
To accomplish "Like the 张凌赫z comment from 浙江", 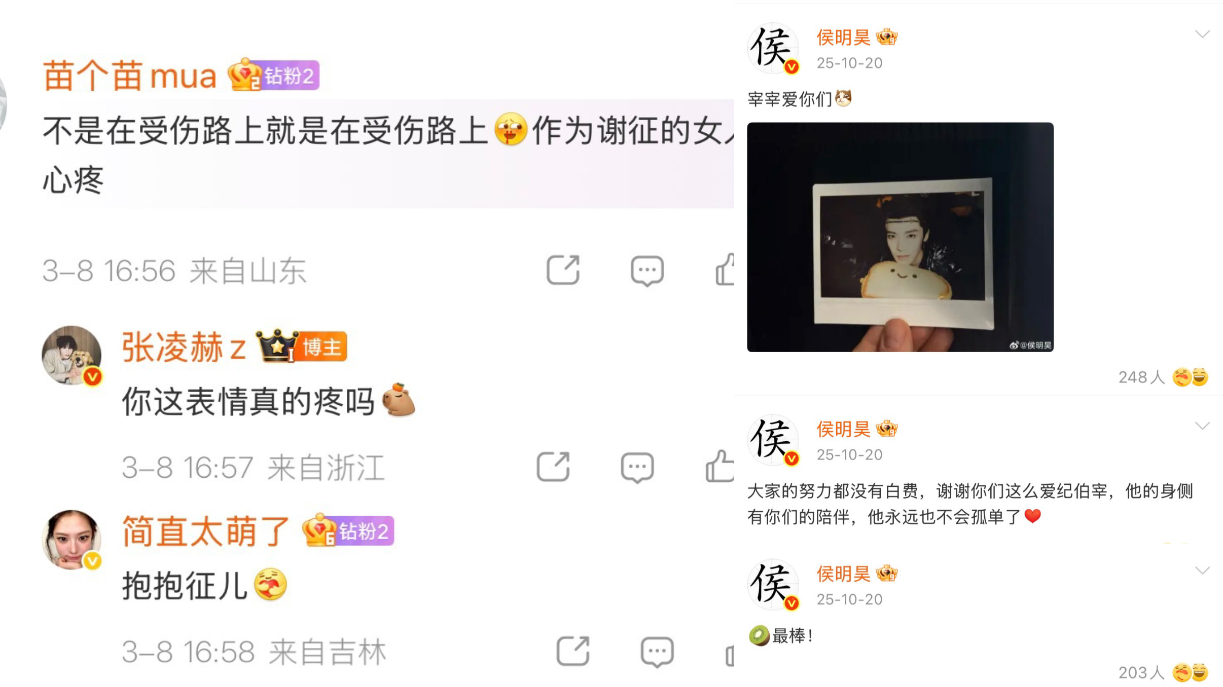I will coord(720,466).
